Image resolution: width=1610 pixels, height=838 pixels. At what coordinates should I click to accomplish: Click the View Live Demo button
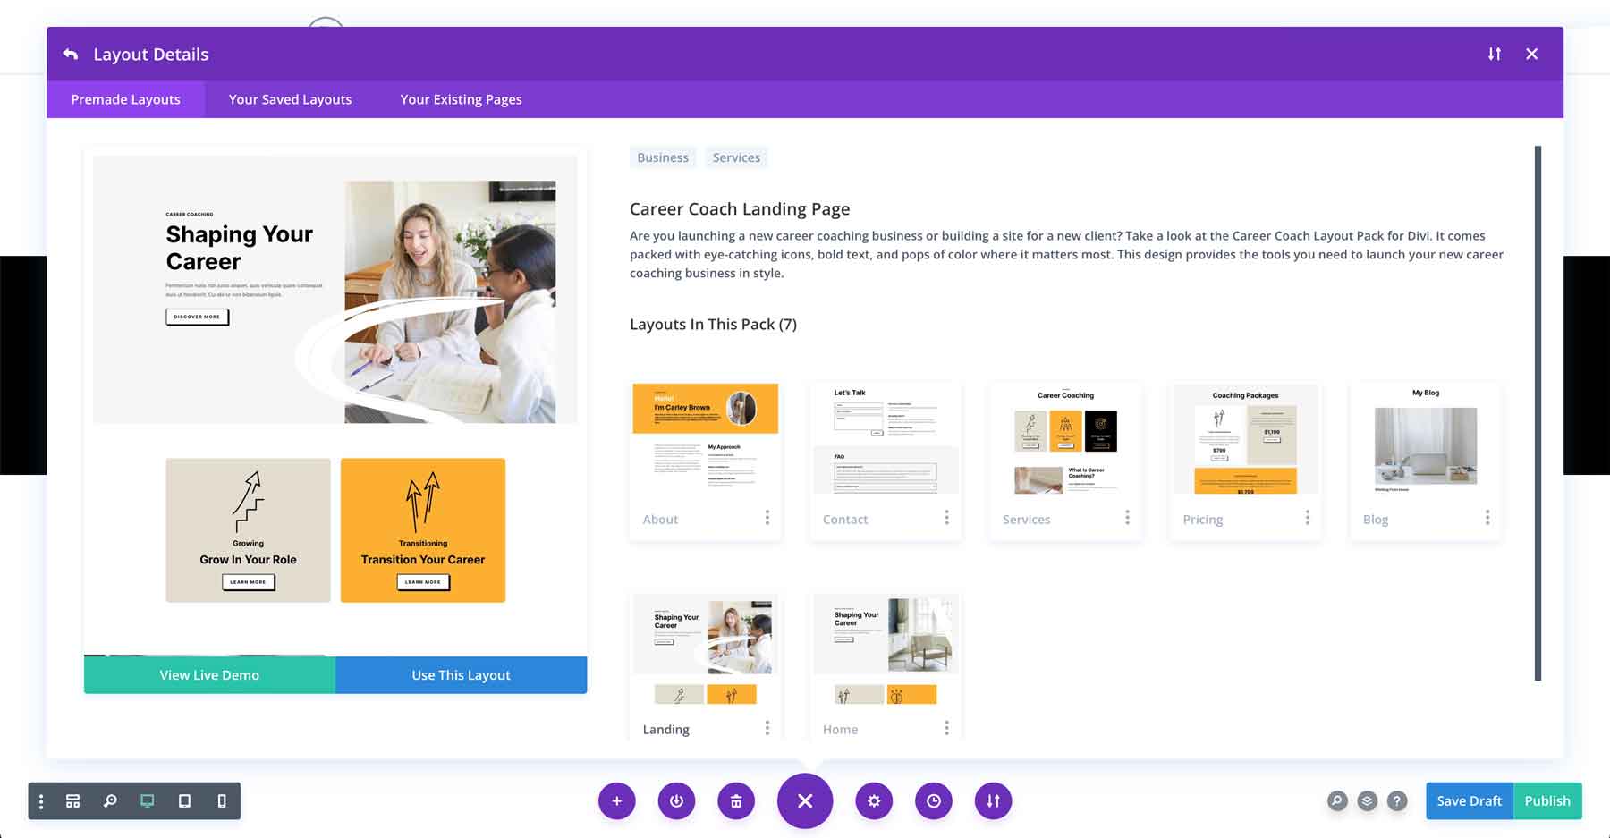tap(208, 674)
